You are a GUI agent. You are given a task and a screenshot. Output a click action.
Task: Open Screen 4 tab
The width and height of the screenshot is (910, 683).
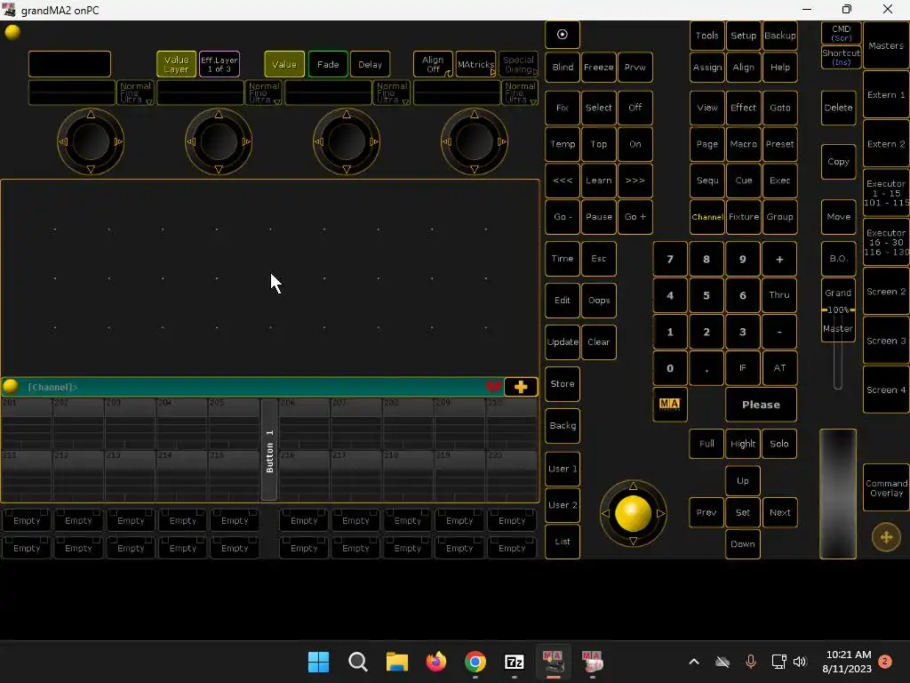tap(886, 390)
